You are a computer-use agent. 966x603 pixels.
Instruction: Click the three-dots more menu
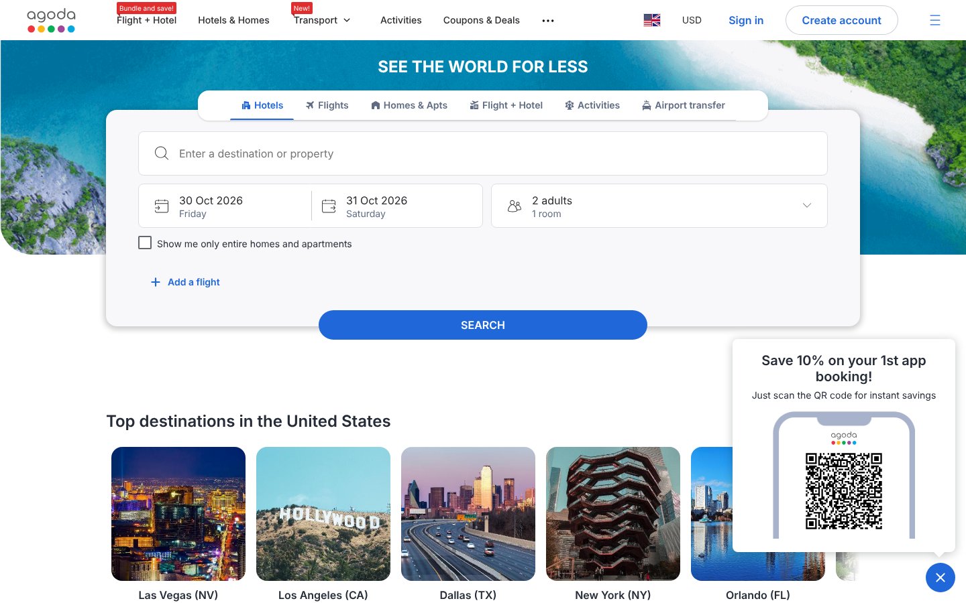coord(548,21)
